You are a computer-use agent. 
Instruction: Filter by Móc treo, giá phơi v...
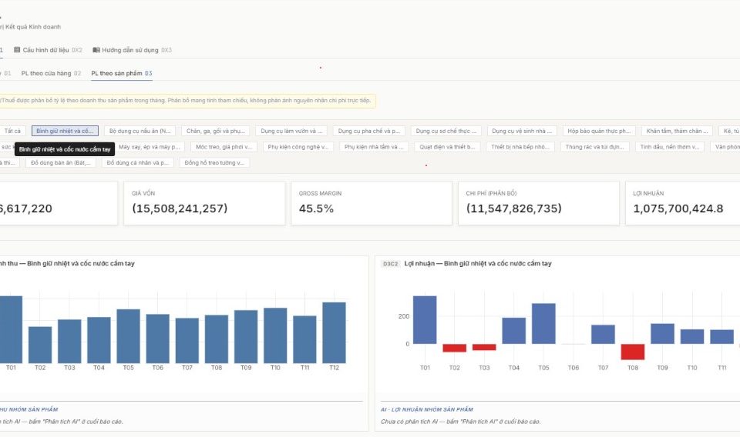pyautogui.click(x=224, y=147)
